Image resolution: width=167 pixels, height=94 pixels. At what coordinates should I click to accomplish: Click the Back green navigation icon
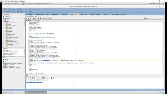coord(18,11)
